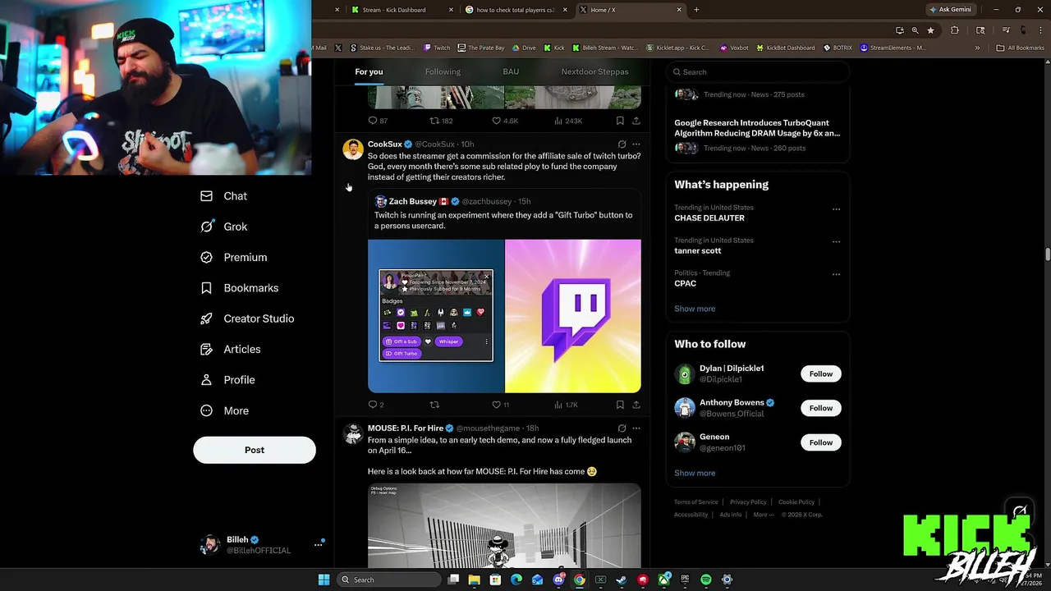Show more under Who to follow
1051x591 pixels.
point(695,473)
